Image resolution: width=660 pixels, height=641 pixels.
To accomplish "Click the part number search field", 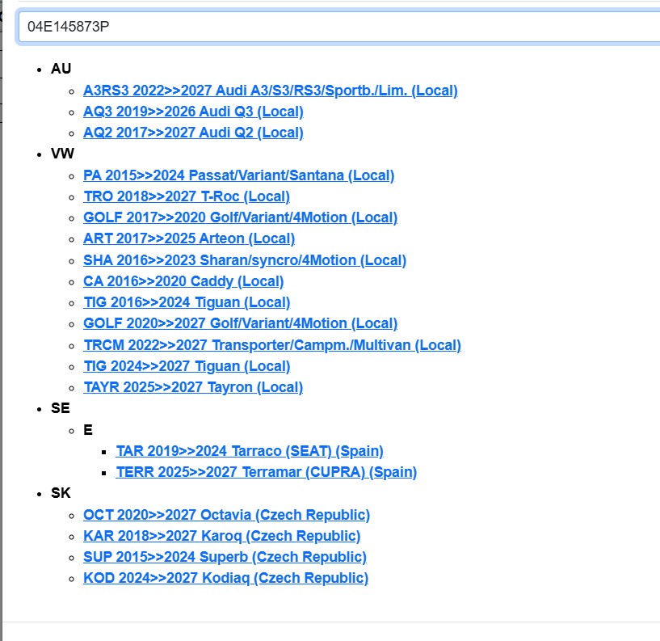I will pos(339,27).
